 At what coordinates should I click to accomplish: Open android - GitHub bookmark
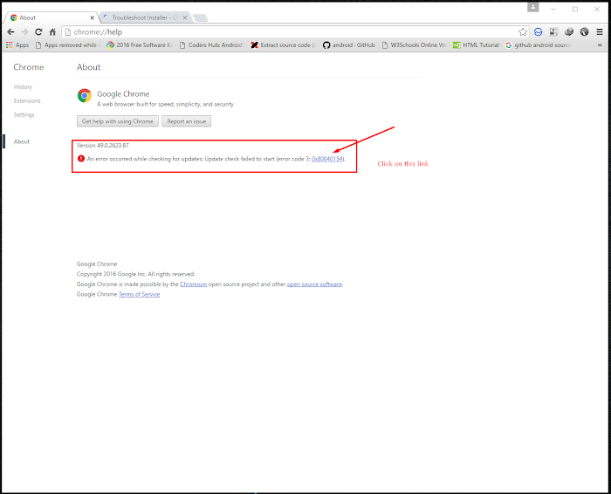coord(349,45)
